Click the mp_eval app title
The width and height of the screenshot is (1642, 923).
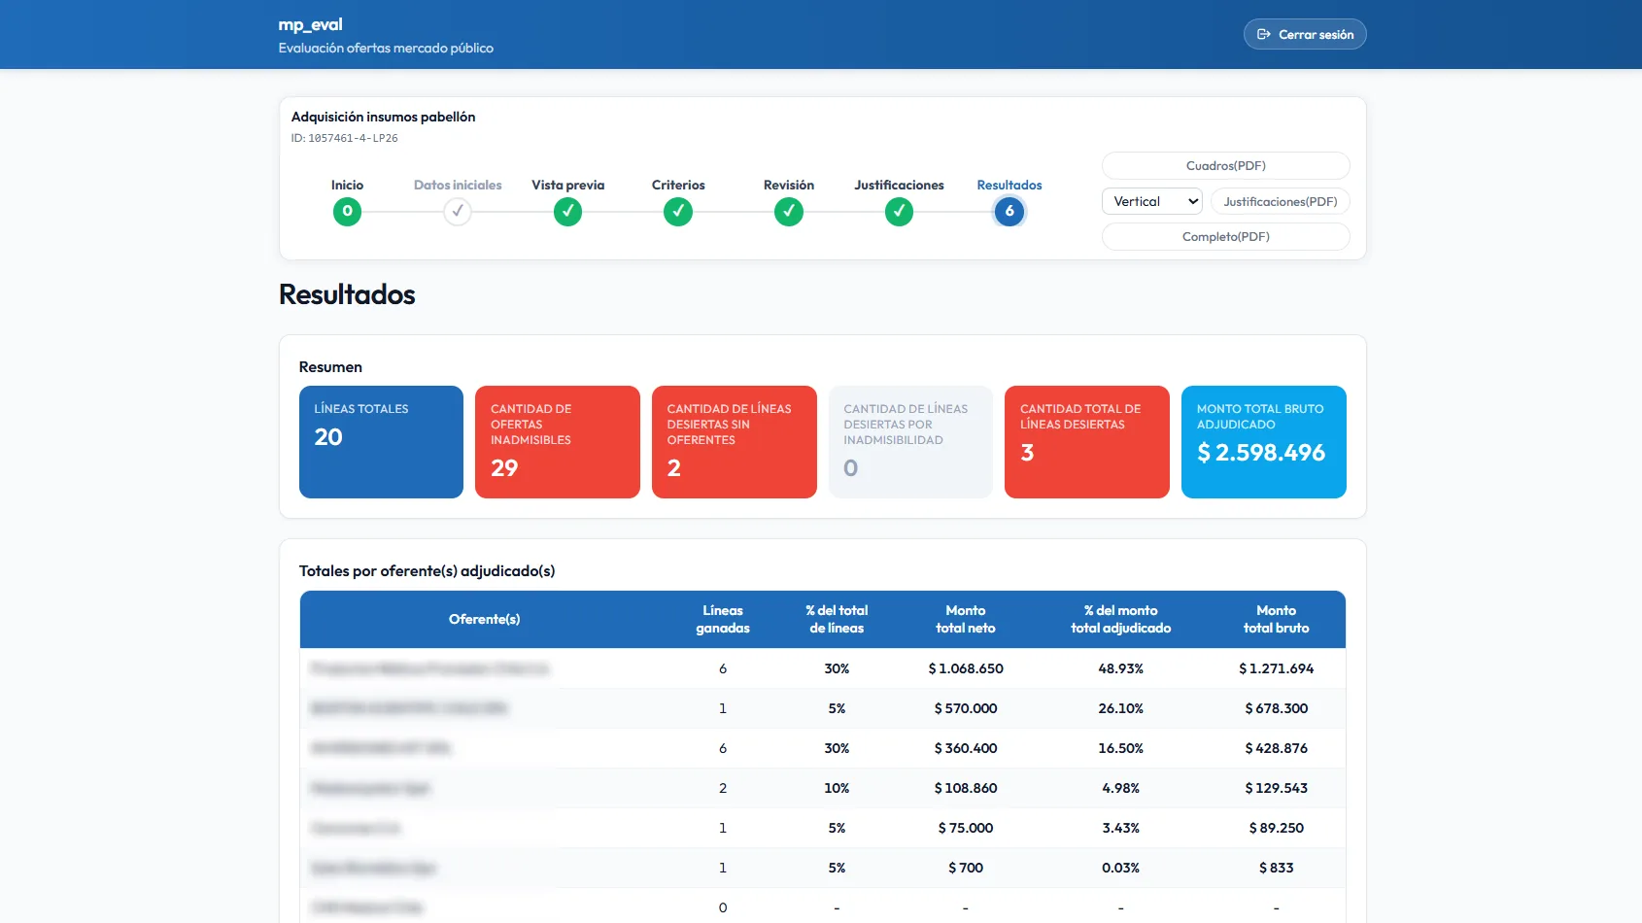pyautogui.click(x=310, y=24)
